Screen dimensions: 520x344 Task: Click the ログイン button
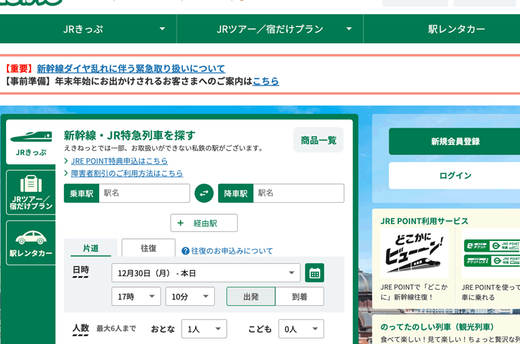coord(455,175)
